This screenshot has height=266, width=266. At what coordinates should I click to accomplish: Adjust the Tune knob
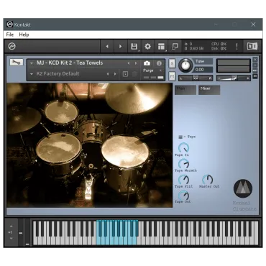coord(185,65)
